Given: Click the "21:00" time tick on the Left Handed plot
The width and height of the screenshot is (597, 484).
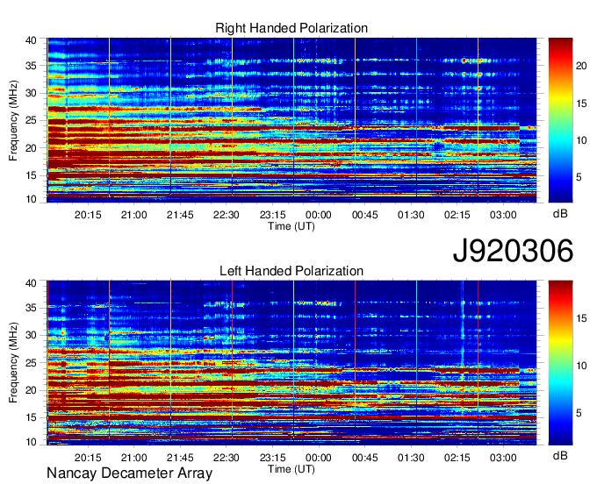Looking at the screenshot, I should pyautogui.click(x=134, y=458).
